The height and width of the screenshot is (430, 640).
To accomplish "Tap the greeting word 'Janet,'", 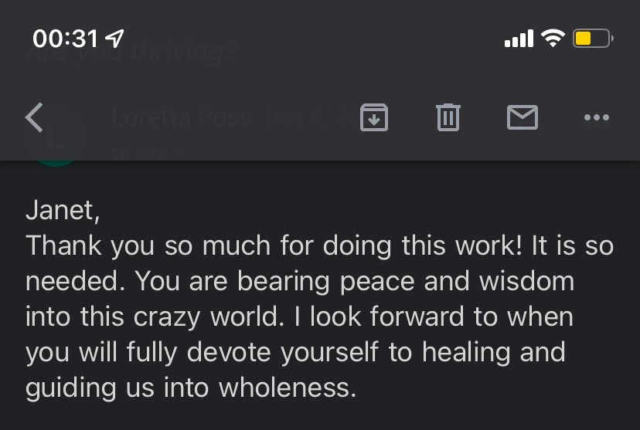I will (63, 211).
